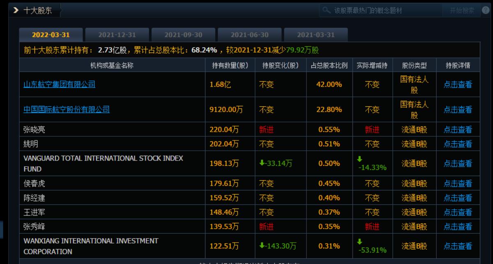Click the 持股详情 column header
Screen dimensions: 493x264
coord(458,65)
